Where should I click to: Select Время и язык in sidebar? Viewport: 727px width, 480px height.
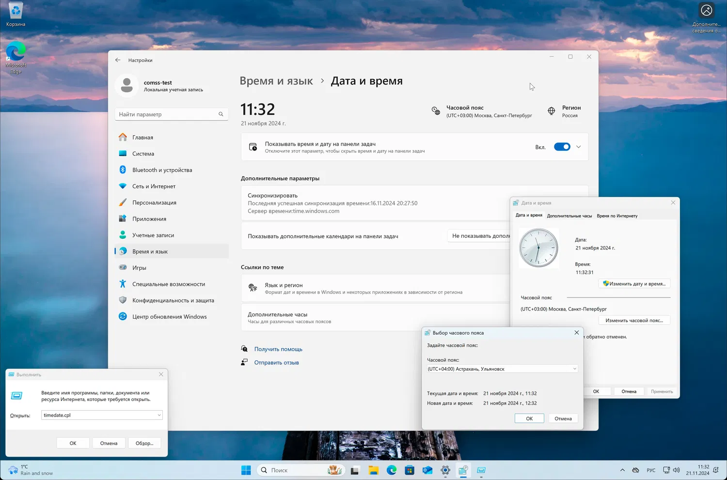click(x=172, y=251)
